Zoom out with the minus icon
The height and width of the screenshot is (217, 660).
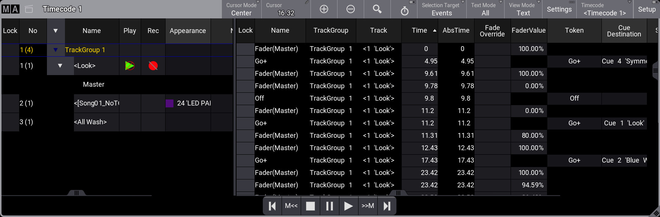[x=350, y=9]
